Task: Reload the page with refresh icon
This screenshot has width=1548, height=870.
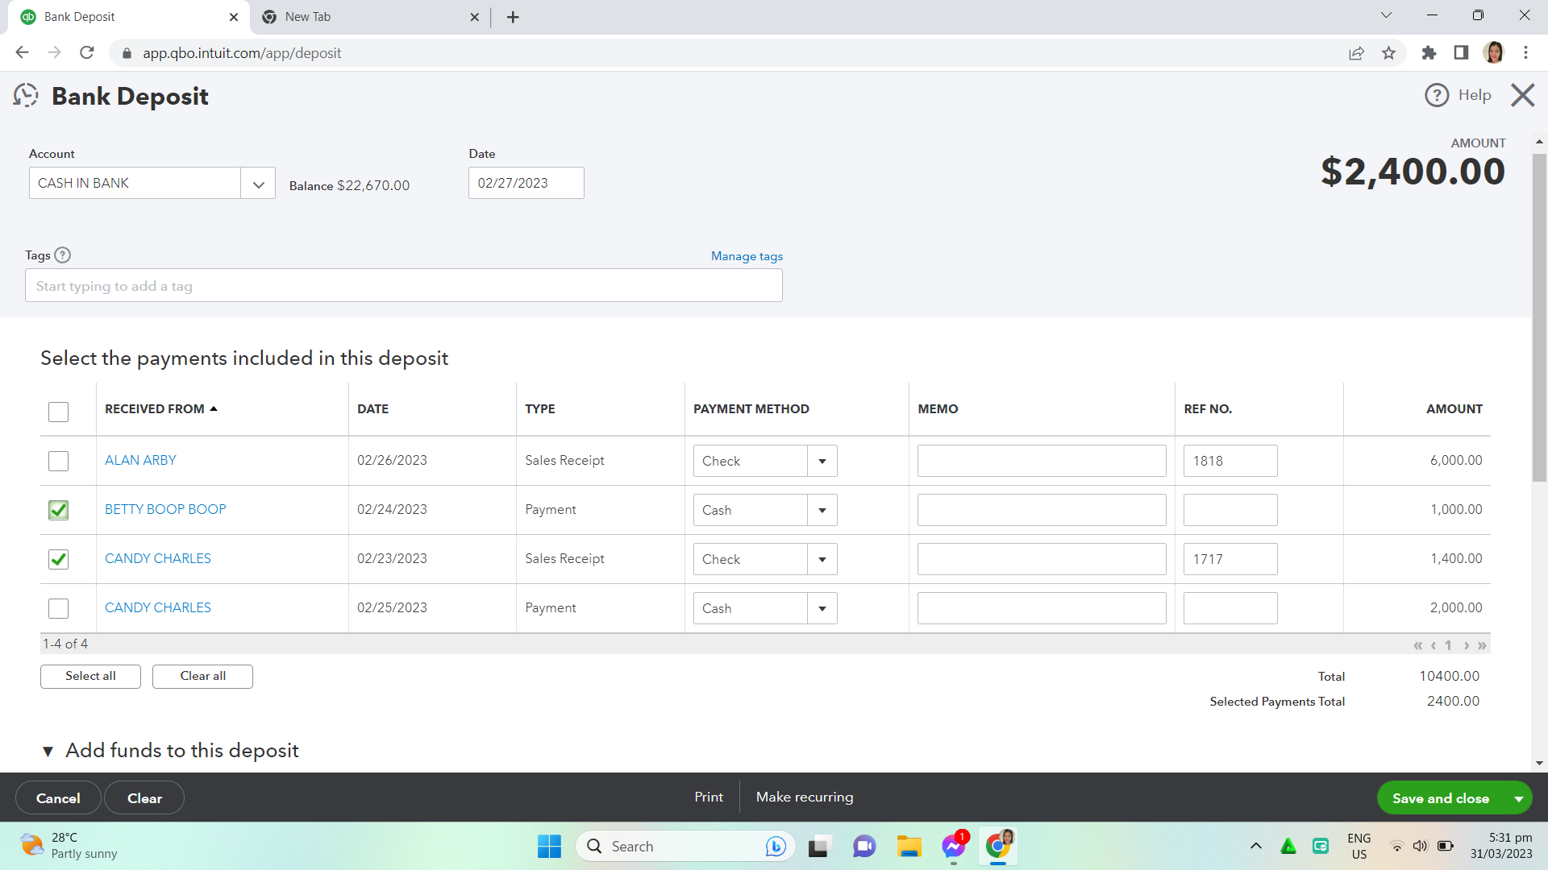Action: 87,53
